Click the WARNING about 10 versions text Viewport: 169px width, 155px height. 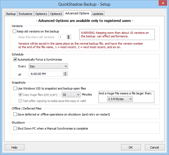pos(115,35)
